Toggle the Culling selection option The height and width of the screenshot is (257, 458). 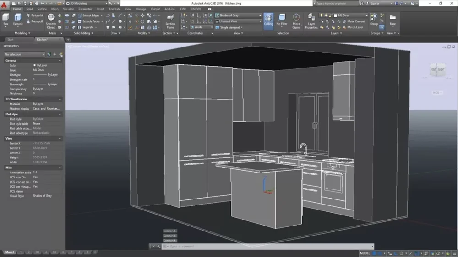click(x=268, y=19)
